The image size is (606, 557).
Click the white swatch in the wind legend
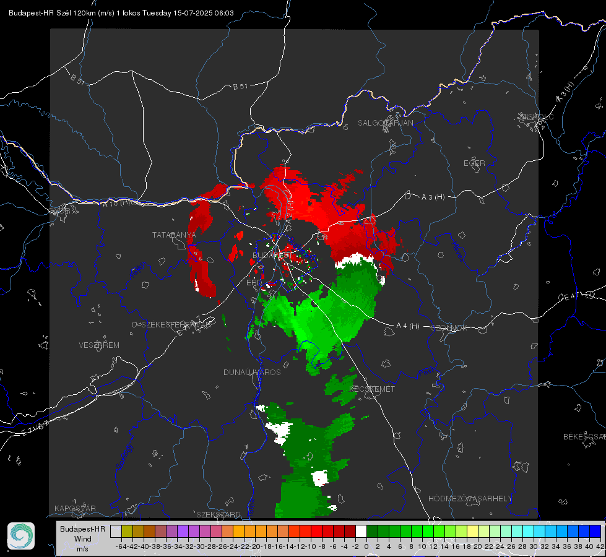tap(361, 531)
